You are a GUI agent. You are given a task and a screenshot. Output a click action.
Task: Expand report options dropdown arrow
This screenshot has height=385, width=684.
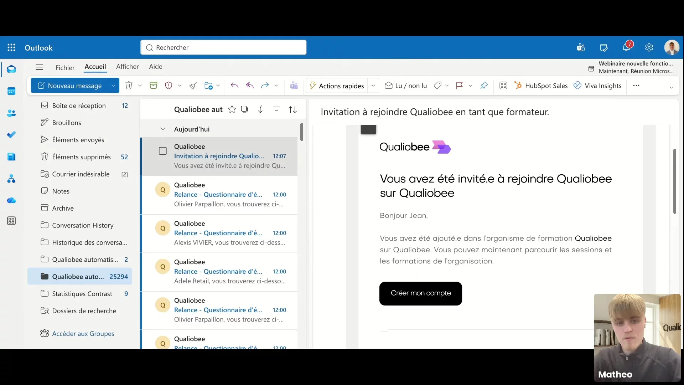click(x=180, y=86)
